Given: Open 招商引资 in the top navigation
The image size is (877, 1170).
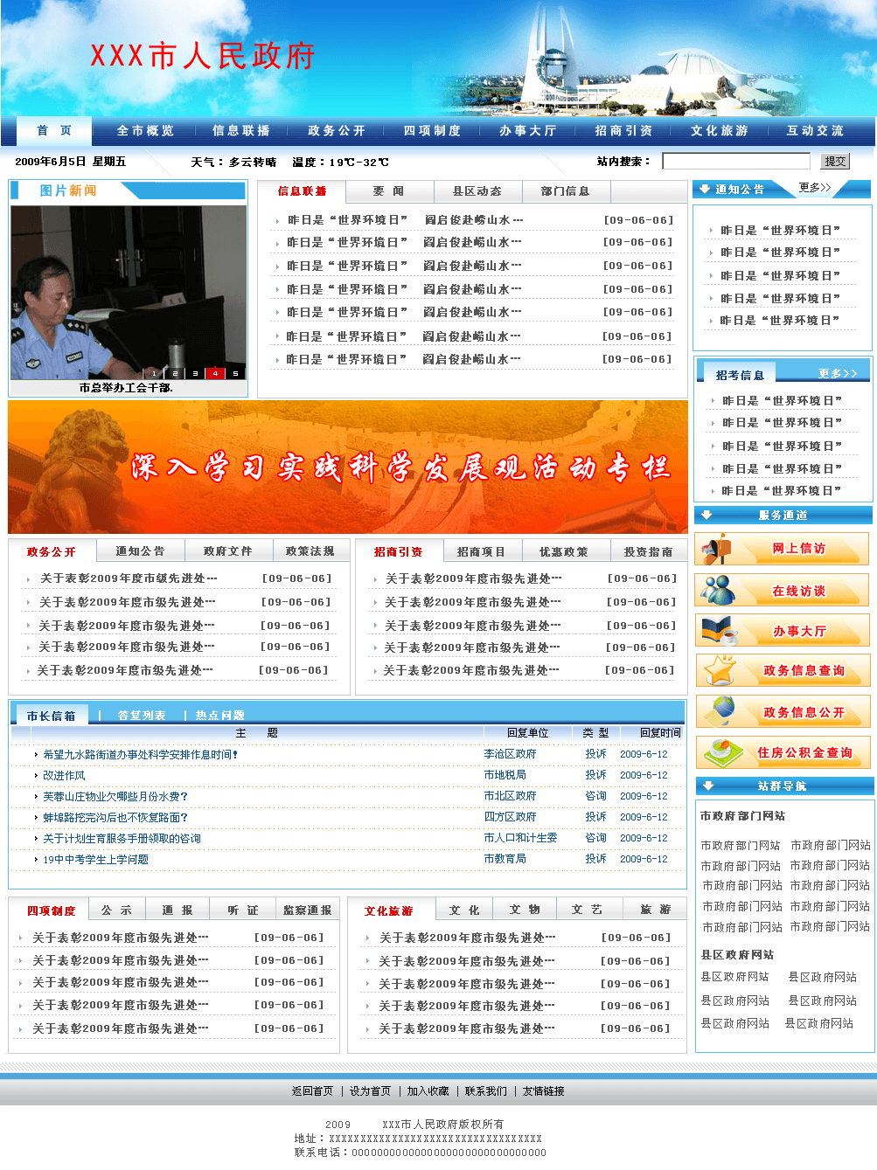Looking at the screenshot, I should pyautogui.click(x=623, y=130).
